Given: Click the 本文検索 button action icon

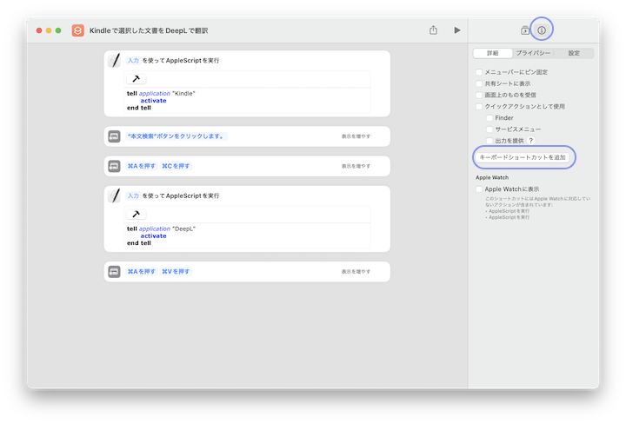Looking at the screenshot, I should pos(114,136).
